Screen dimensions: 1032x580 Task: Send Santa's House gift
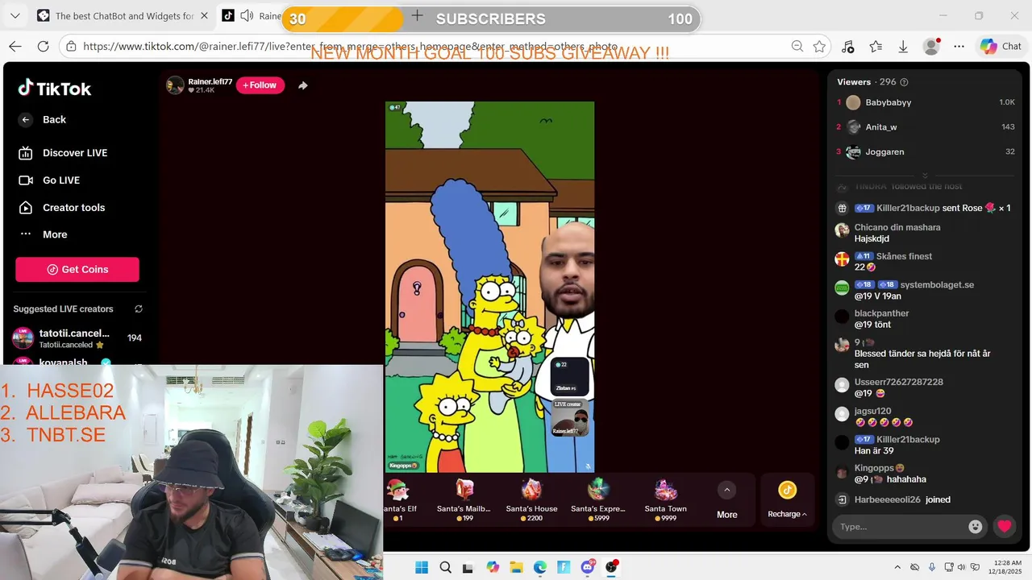click(x=531, y=499)
